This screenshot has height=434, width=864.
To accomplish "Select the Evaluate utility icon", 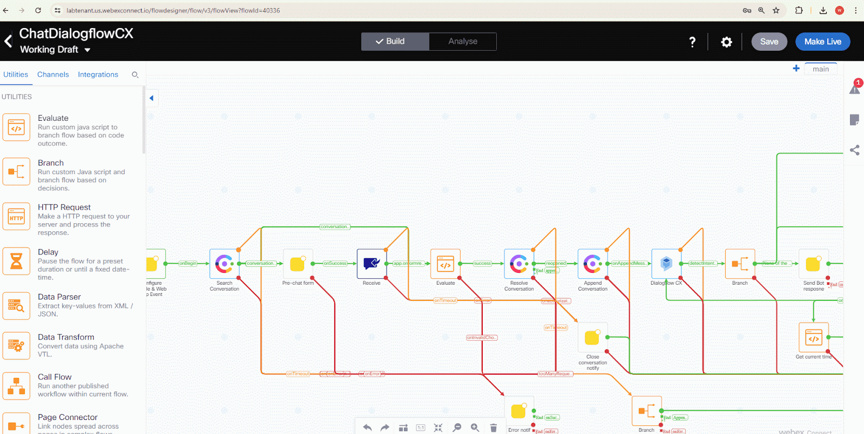I will 16,127.
